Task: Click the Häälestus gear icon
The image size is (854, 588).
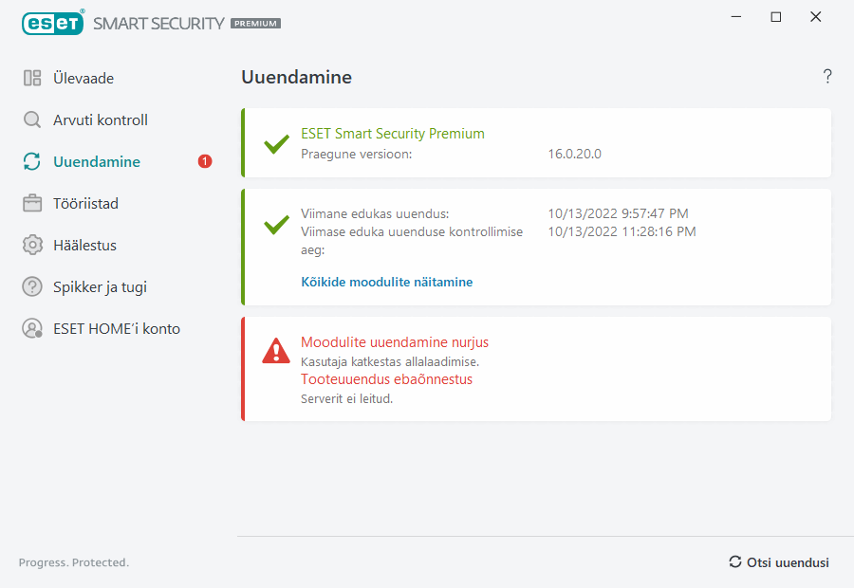Action: (x=32, y=246)
